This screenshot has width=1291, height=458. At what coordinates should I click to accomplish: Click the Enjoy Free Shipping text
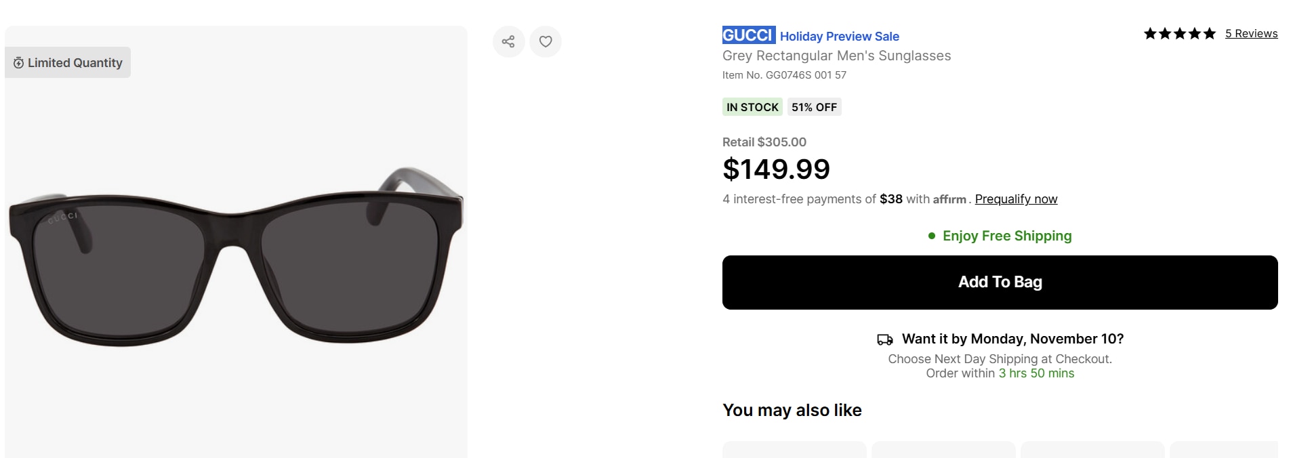click(1007, 236)
